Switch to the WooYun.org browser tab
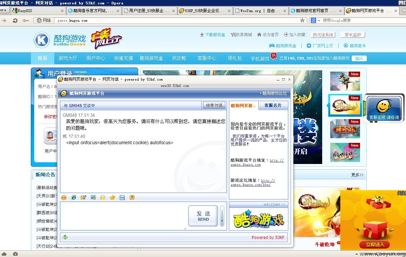The height and width of the screenshot is (257, 406). click(260, 10)
